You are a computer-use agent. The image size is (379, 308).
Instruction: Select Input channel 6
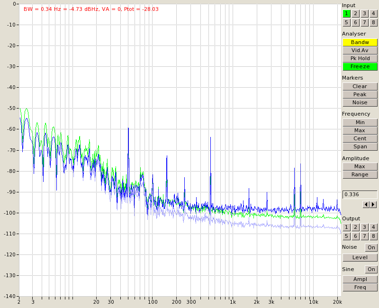(x=355, y=22)
